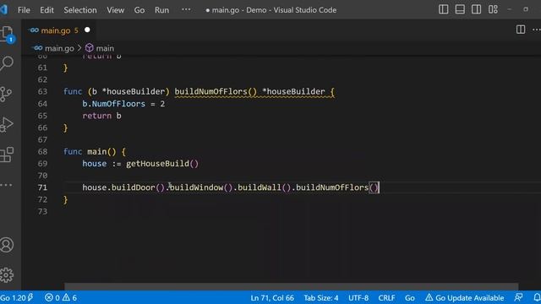541x304 pixels.
Task: Click buildWindow in chained call
Action: (196, 187)
